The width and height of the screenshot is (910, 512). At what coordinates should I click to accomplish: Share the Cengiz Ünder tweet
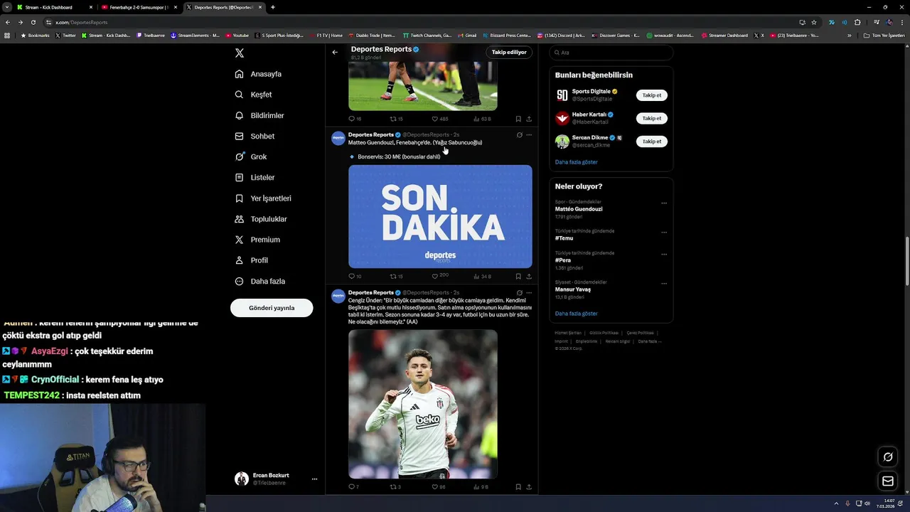529,487
